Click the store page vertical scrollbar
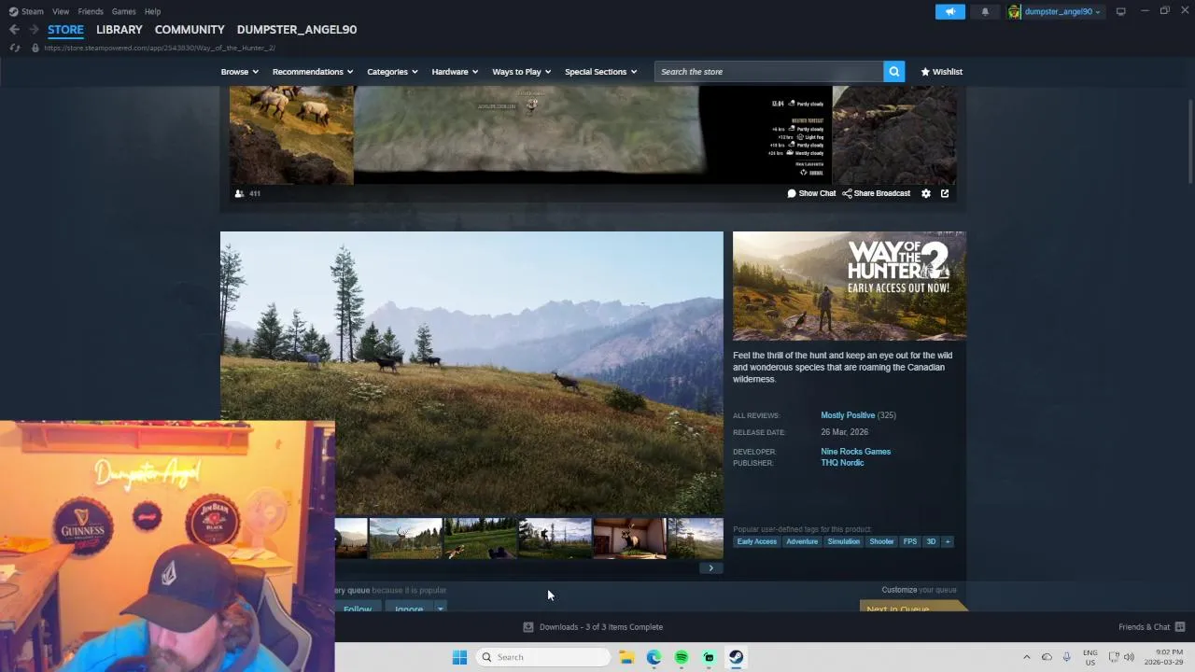1195x672 pixels. point(1190,140)
